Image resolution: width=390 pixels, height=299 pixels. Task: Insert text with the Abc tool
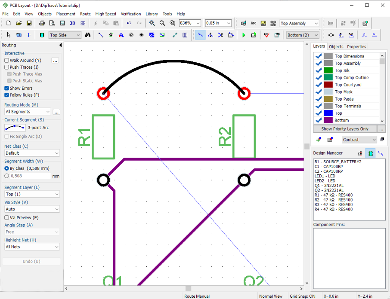tap(253, 23)
